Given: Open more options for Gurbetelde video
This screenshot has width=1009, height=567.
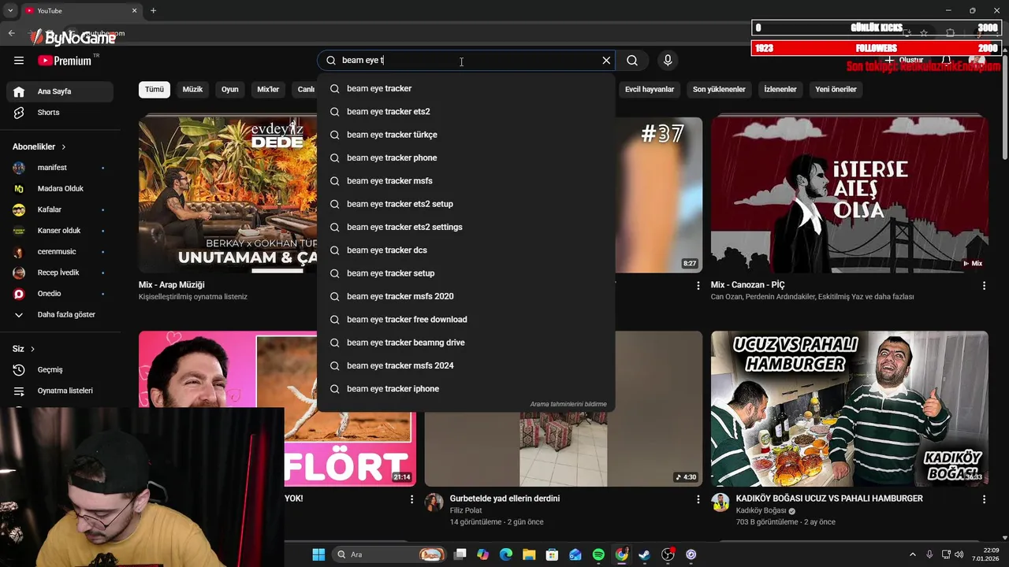Looking at the screenshot, I should [698, 499].
